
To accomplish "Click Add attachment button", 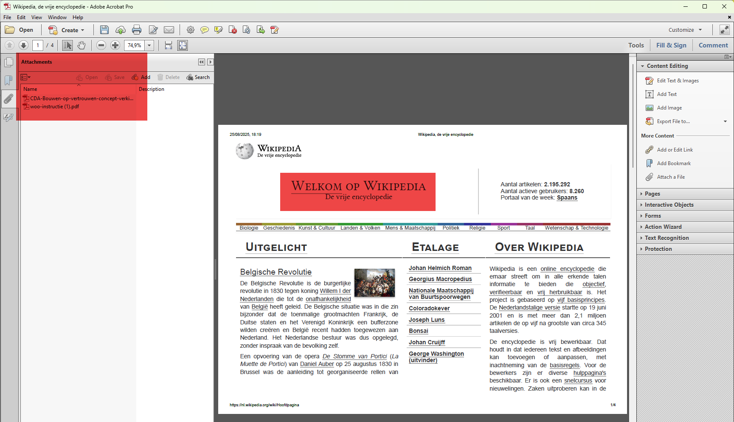I will (141, 77).
